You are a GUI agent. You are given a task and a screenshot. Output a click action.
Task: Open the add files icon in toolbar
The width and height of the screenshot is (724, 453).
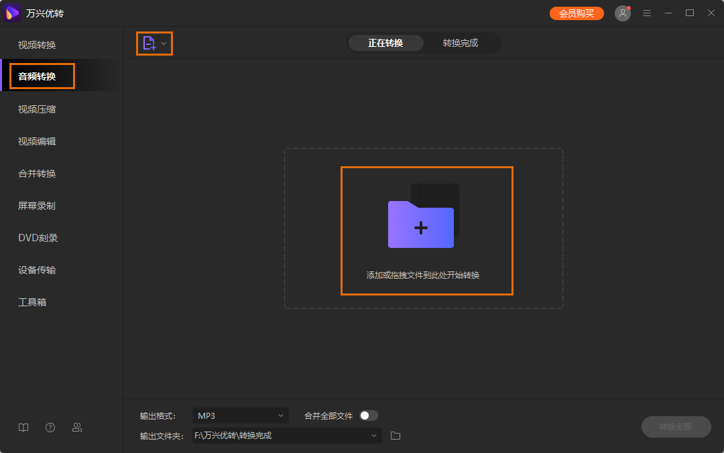tap(150, 43)
